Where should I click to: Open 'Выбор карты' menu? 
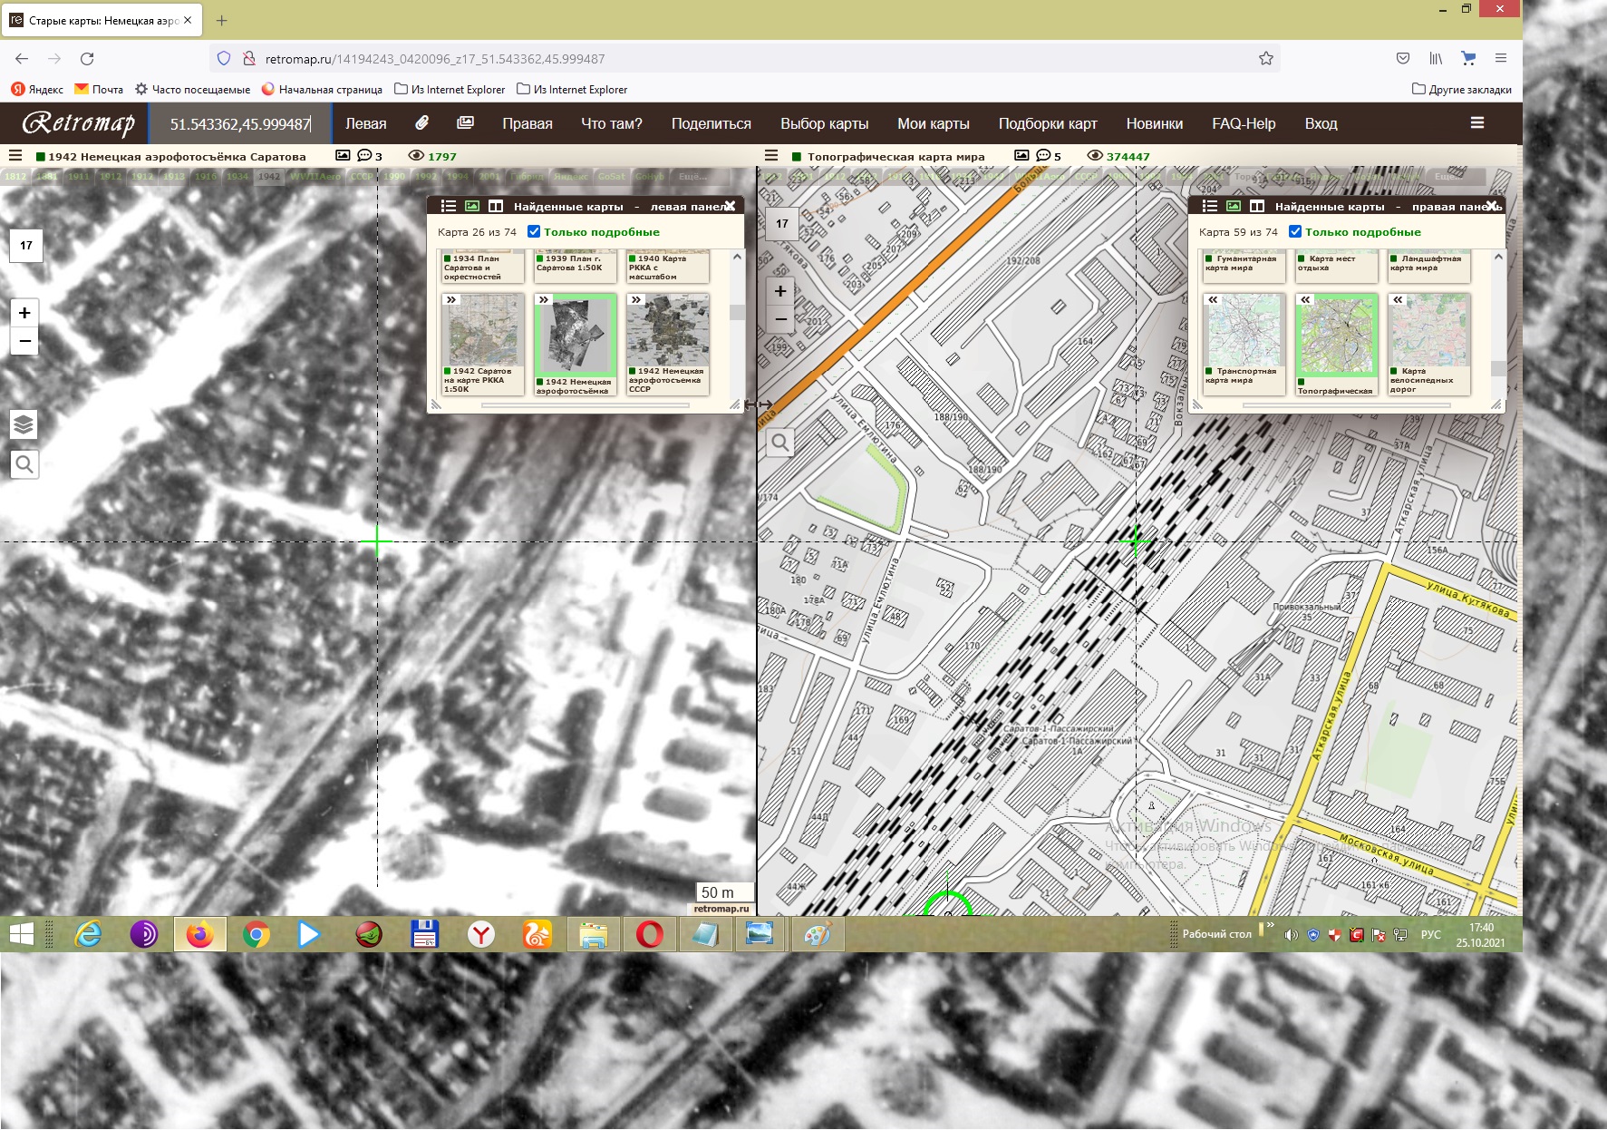pyautogui.click(x=824, y=123)
